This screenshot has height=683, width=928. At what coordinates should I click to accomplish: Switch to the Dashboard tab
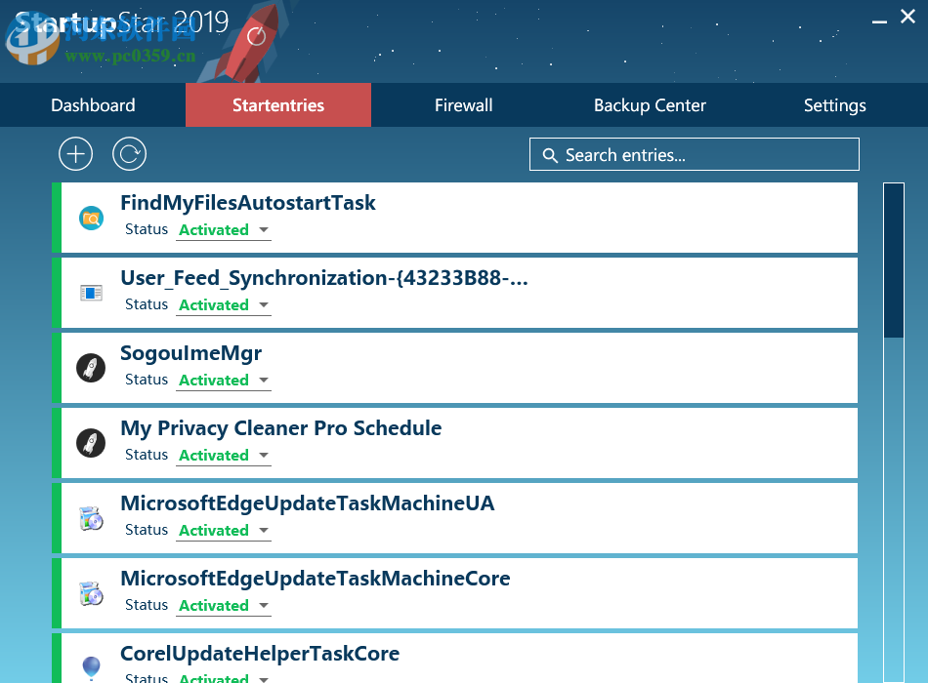93,105
